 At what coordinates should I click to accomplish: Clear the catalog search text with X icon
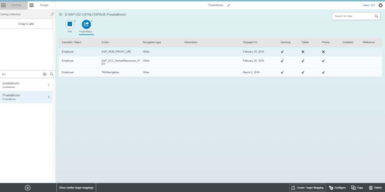pyautogui.click(x=44, y=74)
